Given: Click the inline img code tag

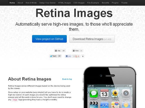Looking at the screenshot, I should pos(15,100).
